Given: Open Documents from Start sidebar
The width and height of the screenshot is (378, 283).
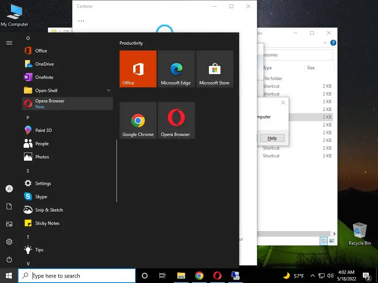Looking at the screenshot, I should coord(9,206).
